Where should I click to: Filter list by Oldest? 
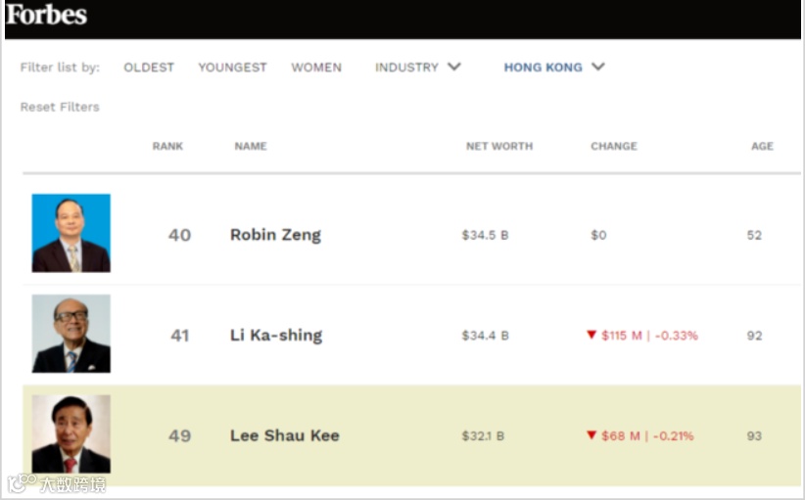point(149,68)
